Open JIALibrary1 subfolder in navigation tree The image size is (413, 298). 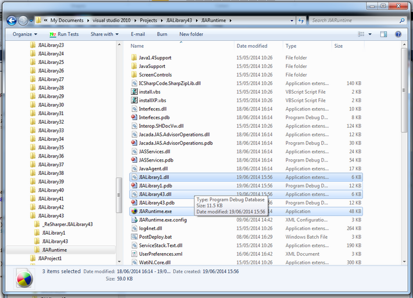[x=54, y=233]
